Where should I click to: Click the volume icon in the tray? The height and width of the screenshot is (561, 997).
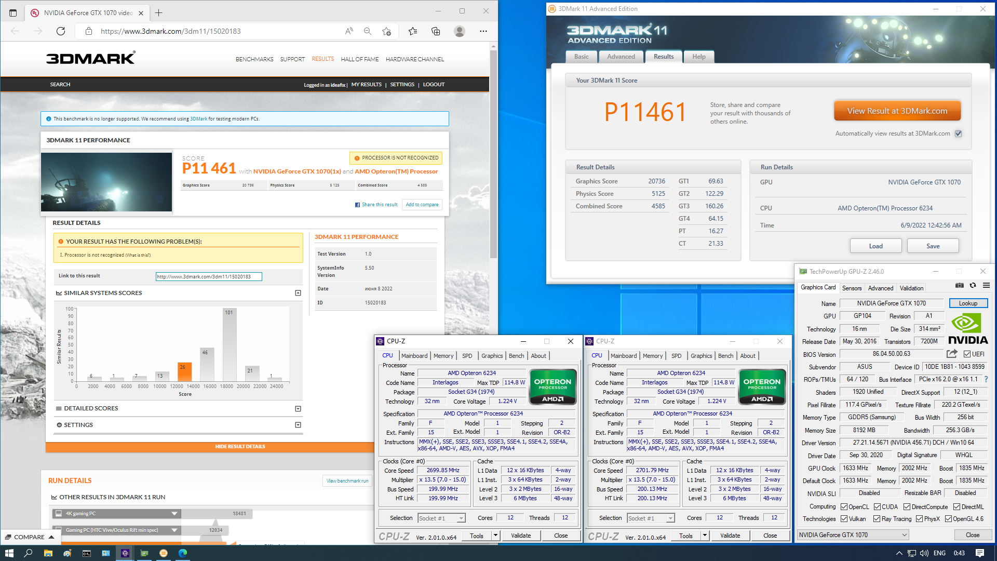(x=924, y=553)
